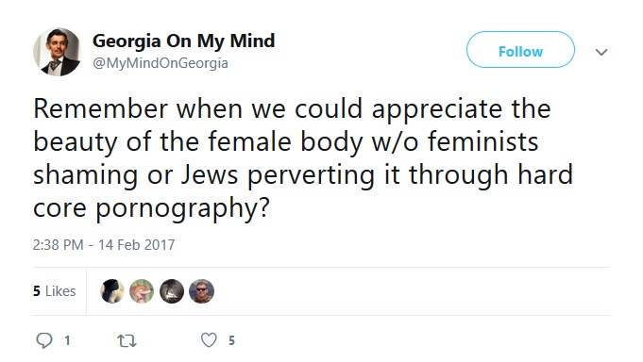Image resolution: width=643 pixels, height=362 pixels.
Task: Open the first liker avatar with black silhouette
Action: [112, 291]
